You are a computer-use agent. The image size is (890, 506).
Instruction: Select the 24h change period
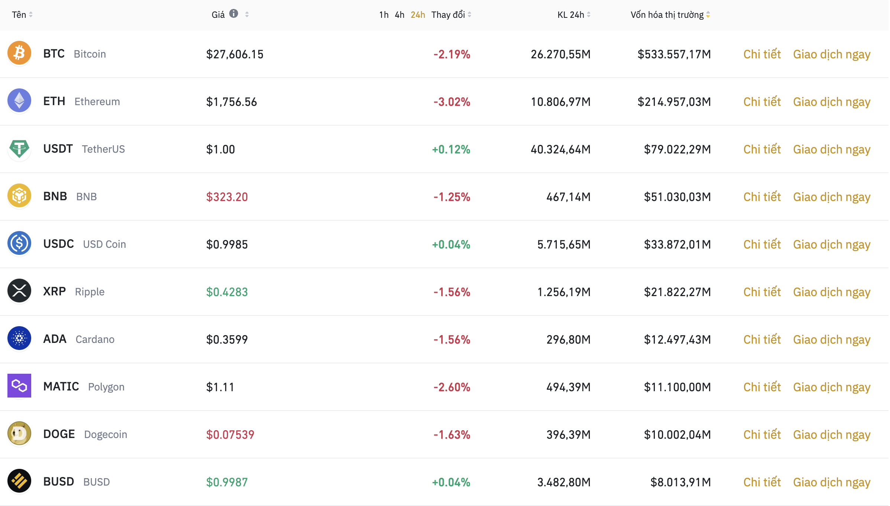point(418,15)
